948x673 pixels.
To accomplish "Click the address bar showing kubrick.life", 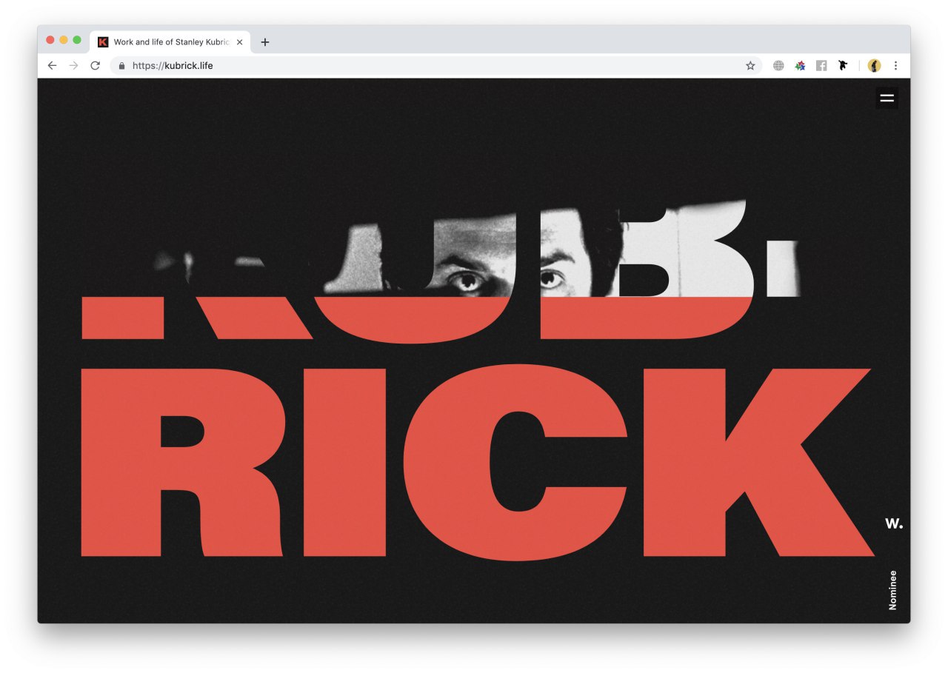I will click(x=437, y=66).
